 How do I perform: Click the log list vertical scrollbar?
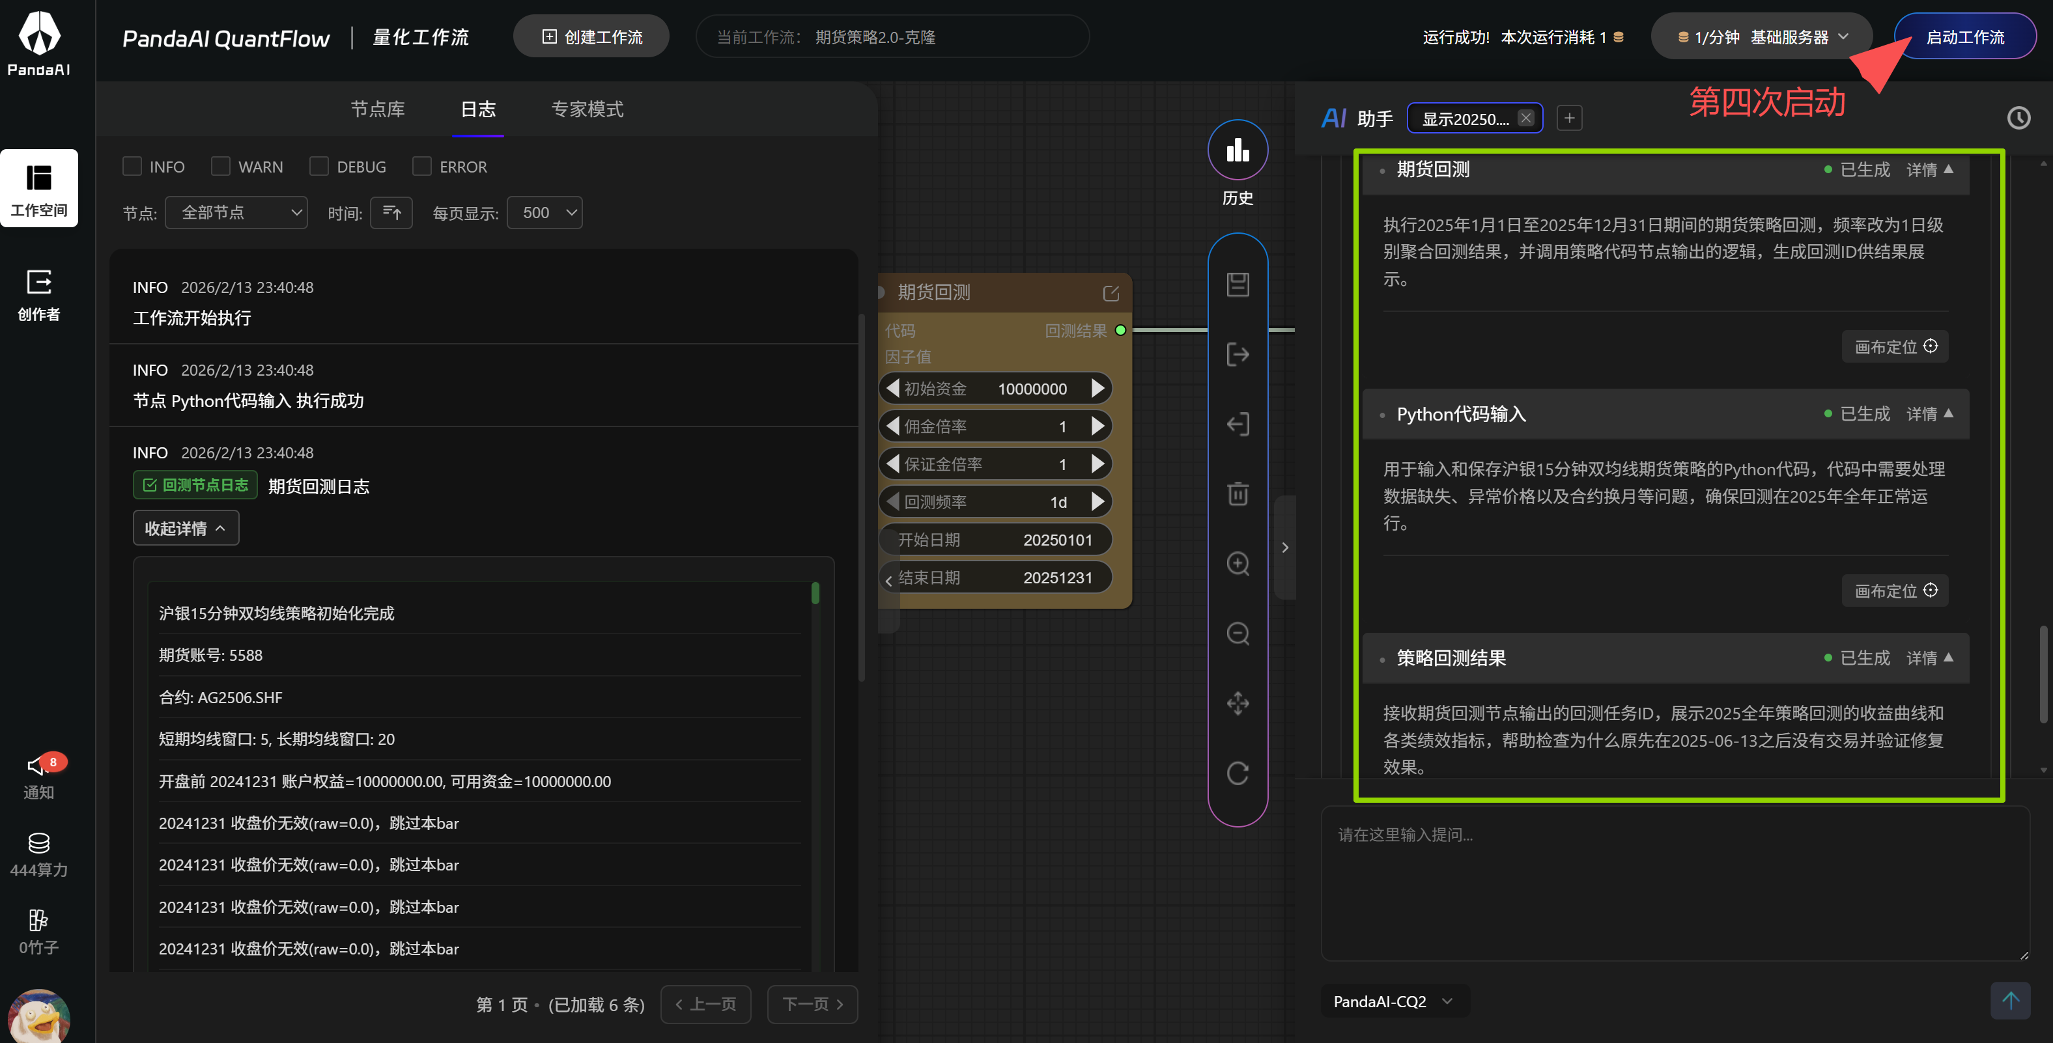coord(862,498)
